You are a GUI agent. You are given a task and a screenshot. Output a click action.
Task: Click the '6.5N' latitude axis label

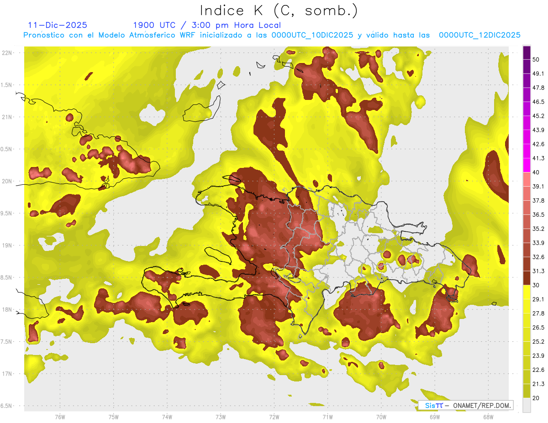click(7, 406)
